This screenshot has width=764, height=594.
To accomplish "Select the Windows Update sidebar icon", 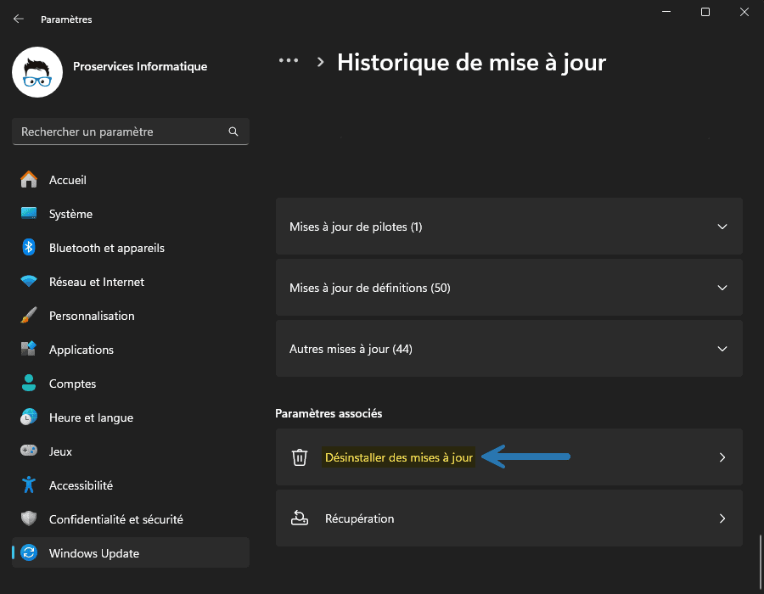I will 29,552.
